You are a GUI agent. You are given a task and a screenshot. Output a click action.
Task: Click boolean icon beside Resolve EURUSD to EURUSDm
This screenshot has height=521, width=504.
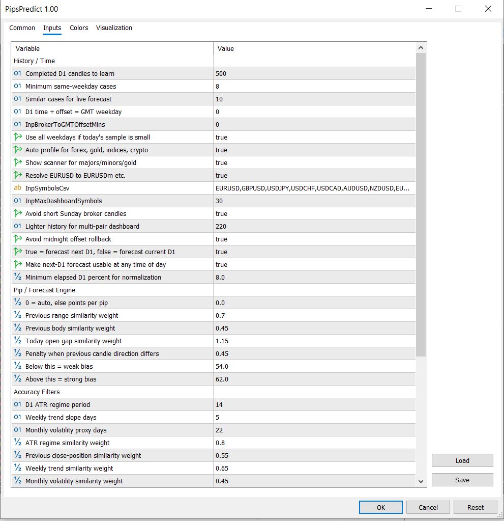click(x=18, y=175)
